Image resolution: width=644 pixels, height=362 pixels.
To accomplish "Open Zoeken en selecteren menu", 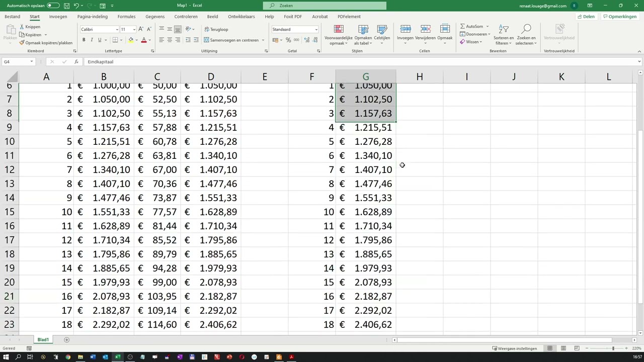I will point(526,35).
